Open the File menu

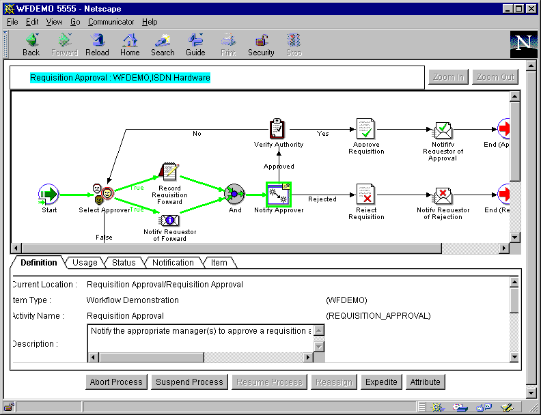pyautogui.click(x=12, y=22)
